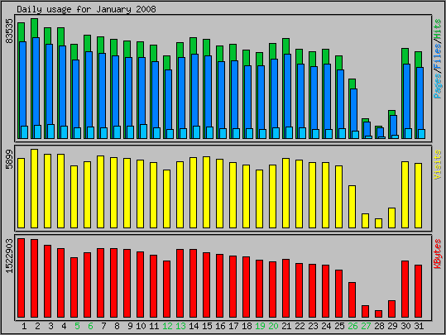The width and height of the screenshot is (446, 335).
Task: Click day label 9 on the x-axis
Action: 130,326
